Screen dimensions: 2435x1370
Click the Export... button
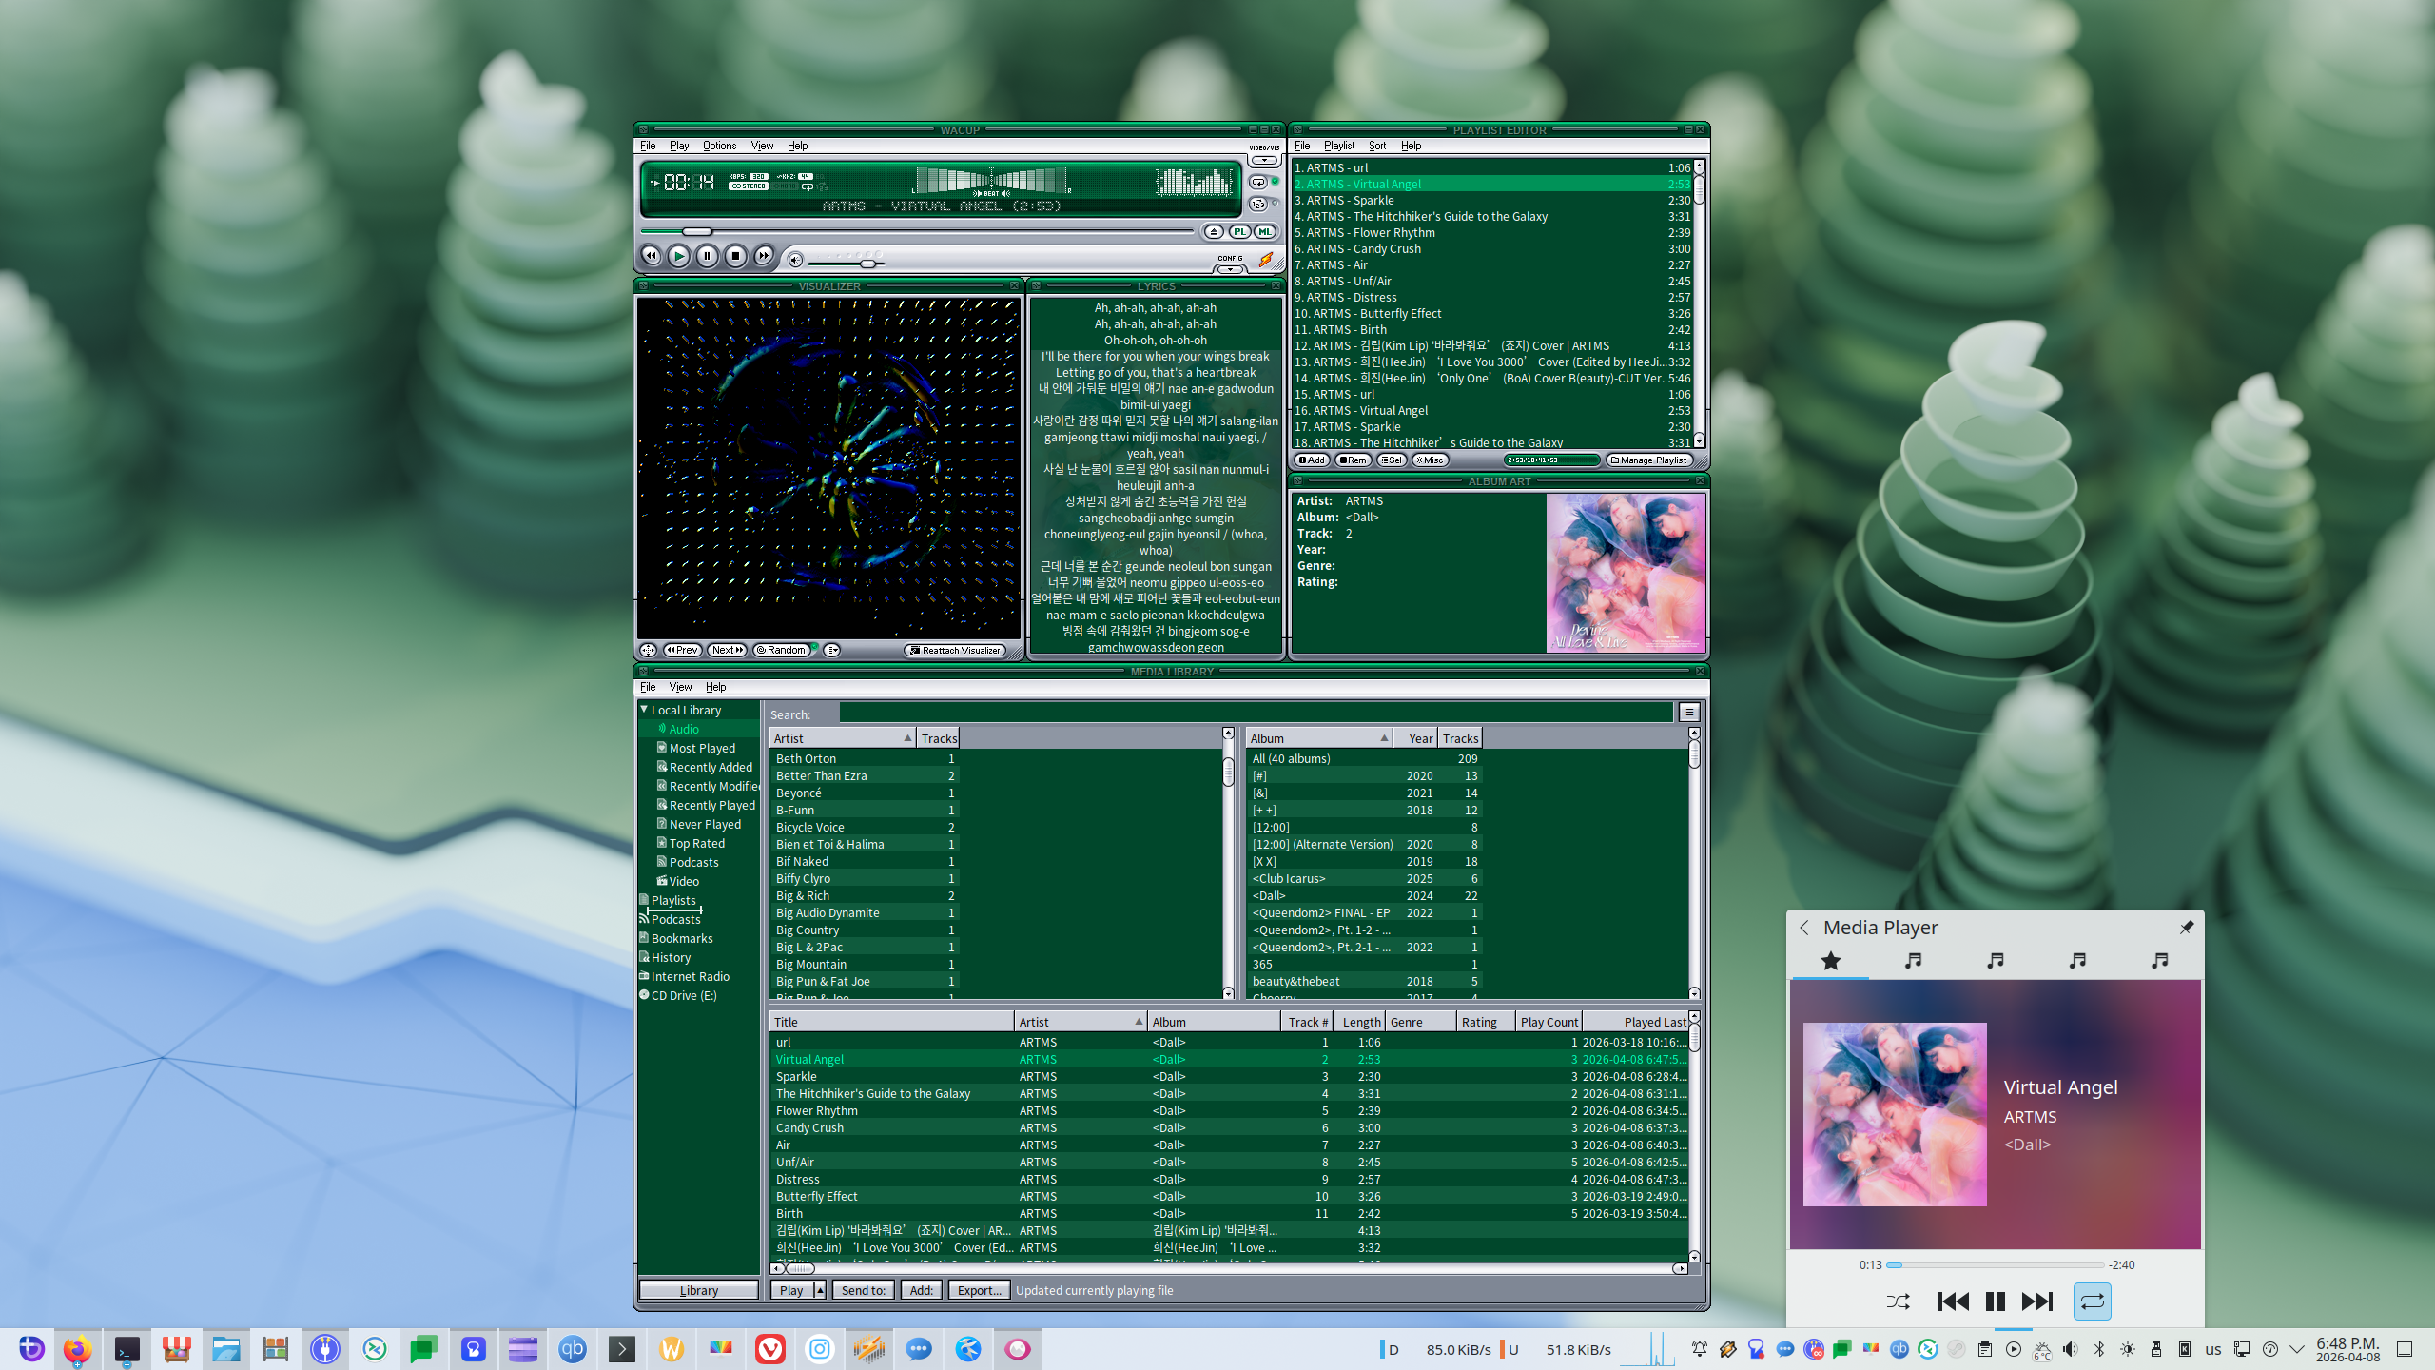click(x=979, y=1290)
